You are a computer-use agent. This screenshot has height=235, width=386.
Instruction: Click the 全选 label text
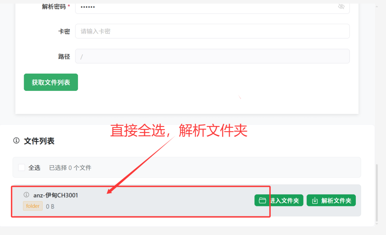[34, 168]
